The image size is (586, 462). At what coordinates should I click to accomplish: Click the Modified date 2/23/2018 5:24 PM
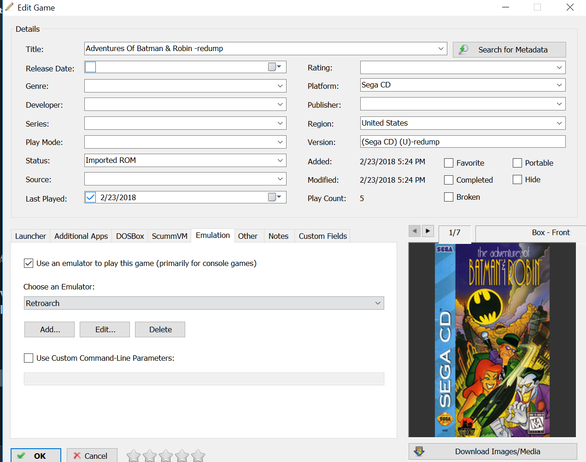pos(393,180)
